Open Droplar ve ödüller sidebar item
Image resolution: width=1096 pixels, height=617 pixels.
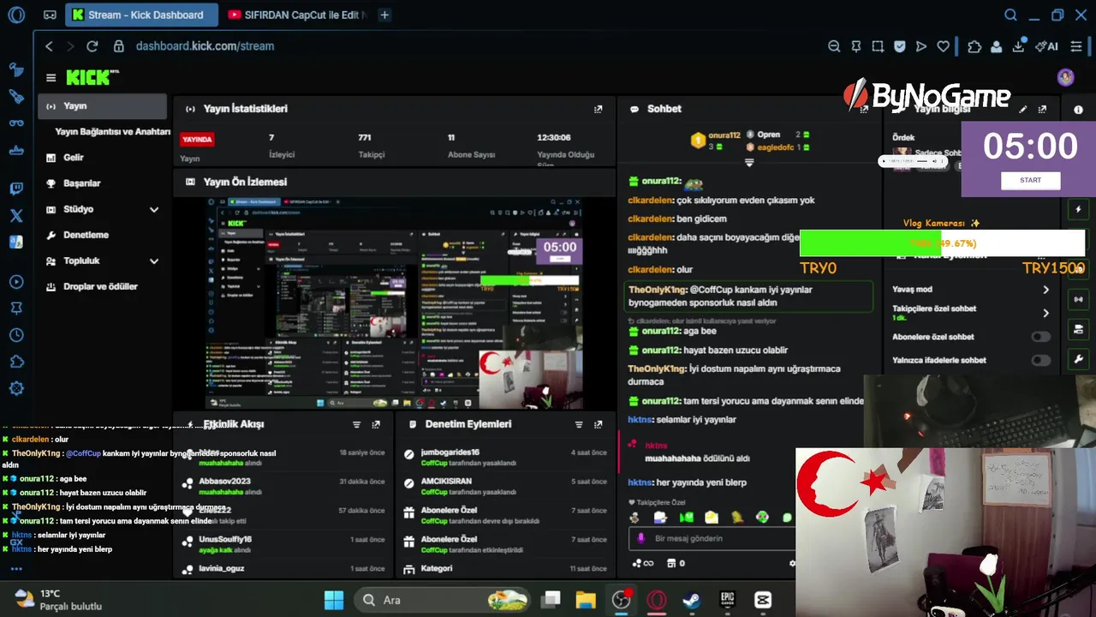103,286
